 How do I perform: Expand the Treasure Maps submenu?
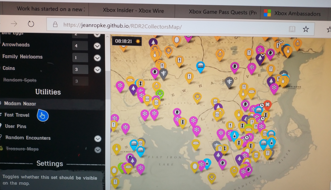click(97, 150)
